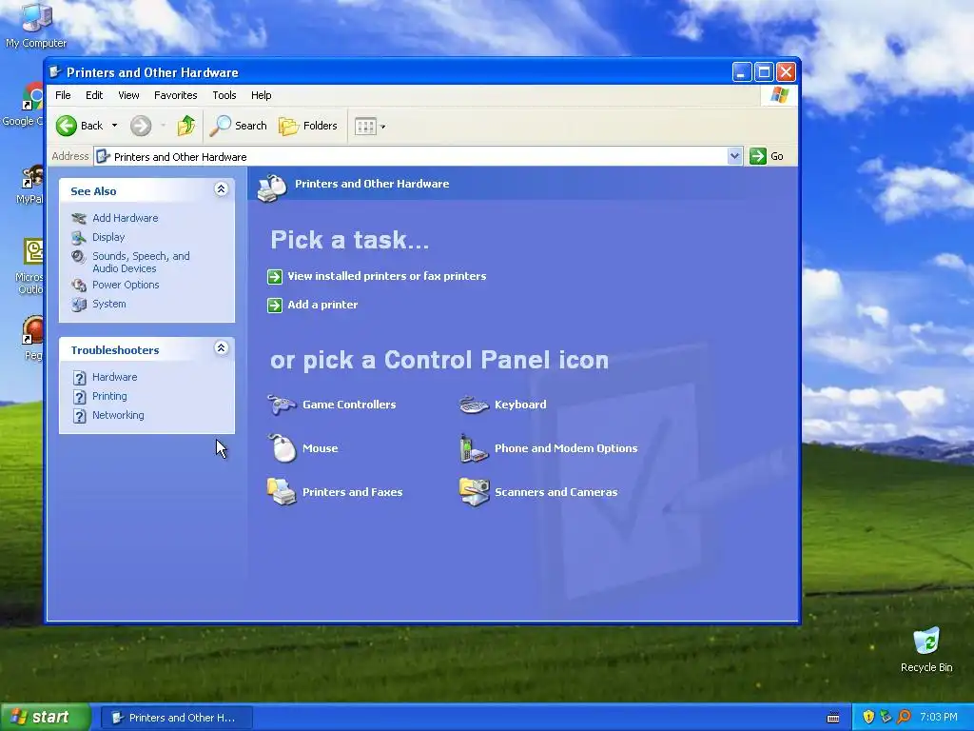Click the Mouse text link
The image size is (974, 731).
(320, 448)
